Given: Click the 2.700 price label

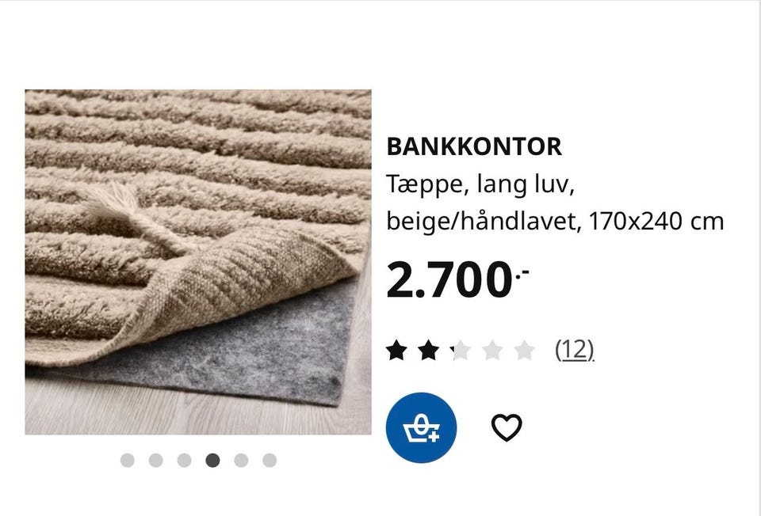Looking at the screenshot, I should (x=457, y=280).
